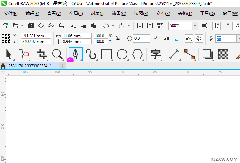
Task: Open the 工具 menu
Action: [207, 14]
